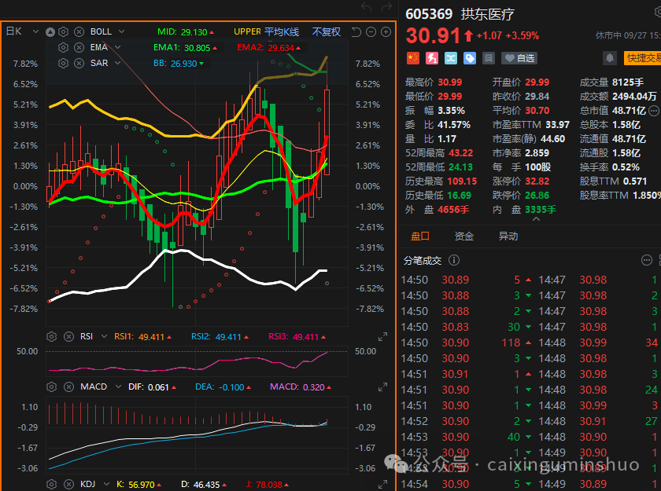This screenshot has height=491, width=661.
Task: Open 日K period dropdown
Action: (x=36, y=31)
